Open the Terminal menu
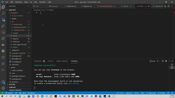175x98 pixels. [42, 2]
